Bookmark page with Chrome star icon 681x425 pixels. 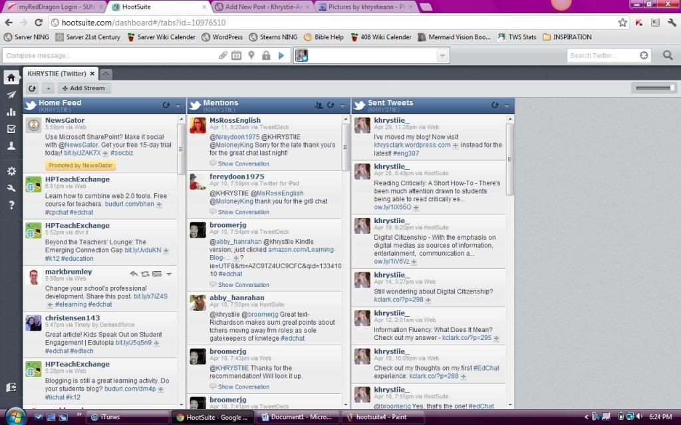click(622, 23)
